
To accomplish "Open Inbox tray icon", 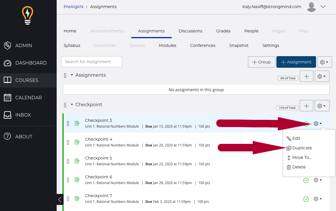I will pos(8,115).
